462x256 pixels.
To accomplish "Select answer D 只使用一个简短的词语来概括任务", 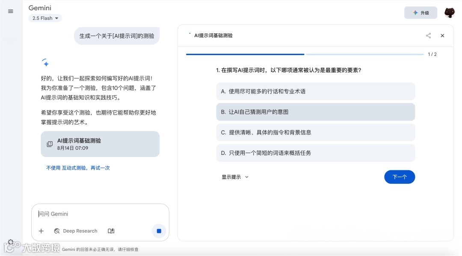I will [316, 153].
